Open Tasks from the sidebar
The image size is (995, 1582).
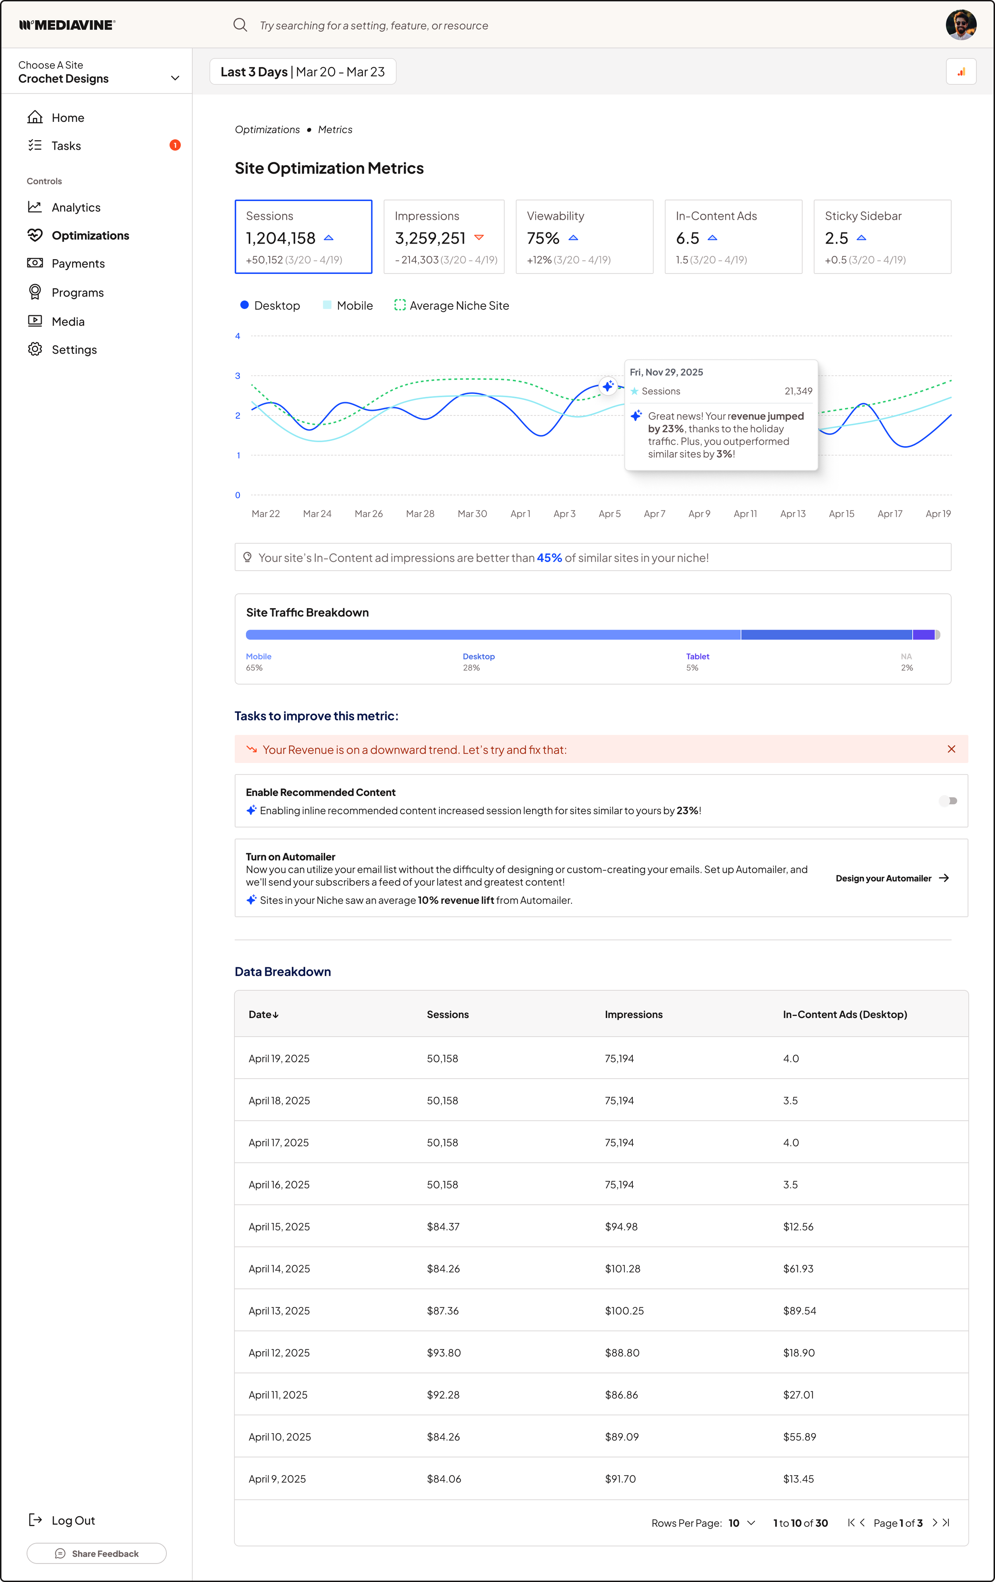click(x=66, y=146)
